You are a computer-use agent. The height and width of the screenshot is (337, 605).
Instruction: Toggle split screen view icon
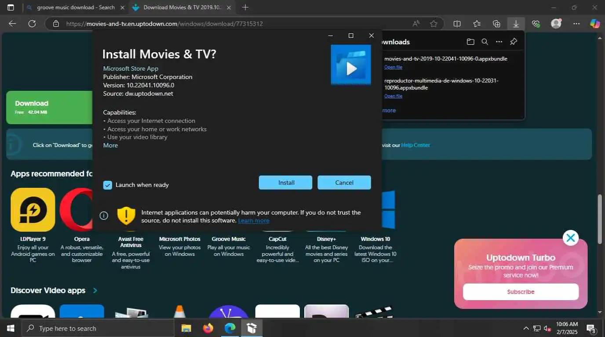(457, 24)
